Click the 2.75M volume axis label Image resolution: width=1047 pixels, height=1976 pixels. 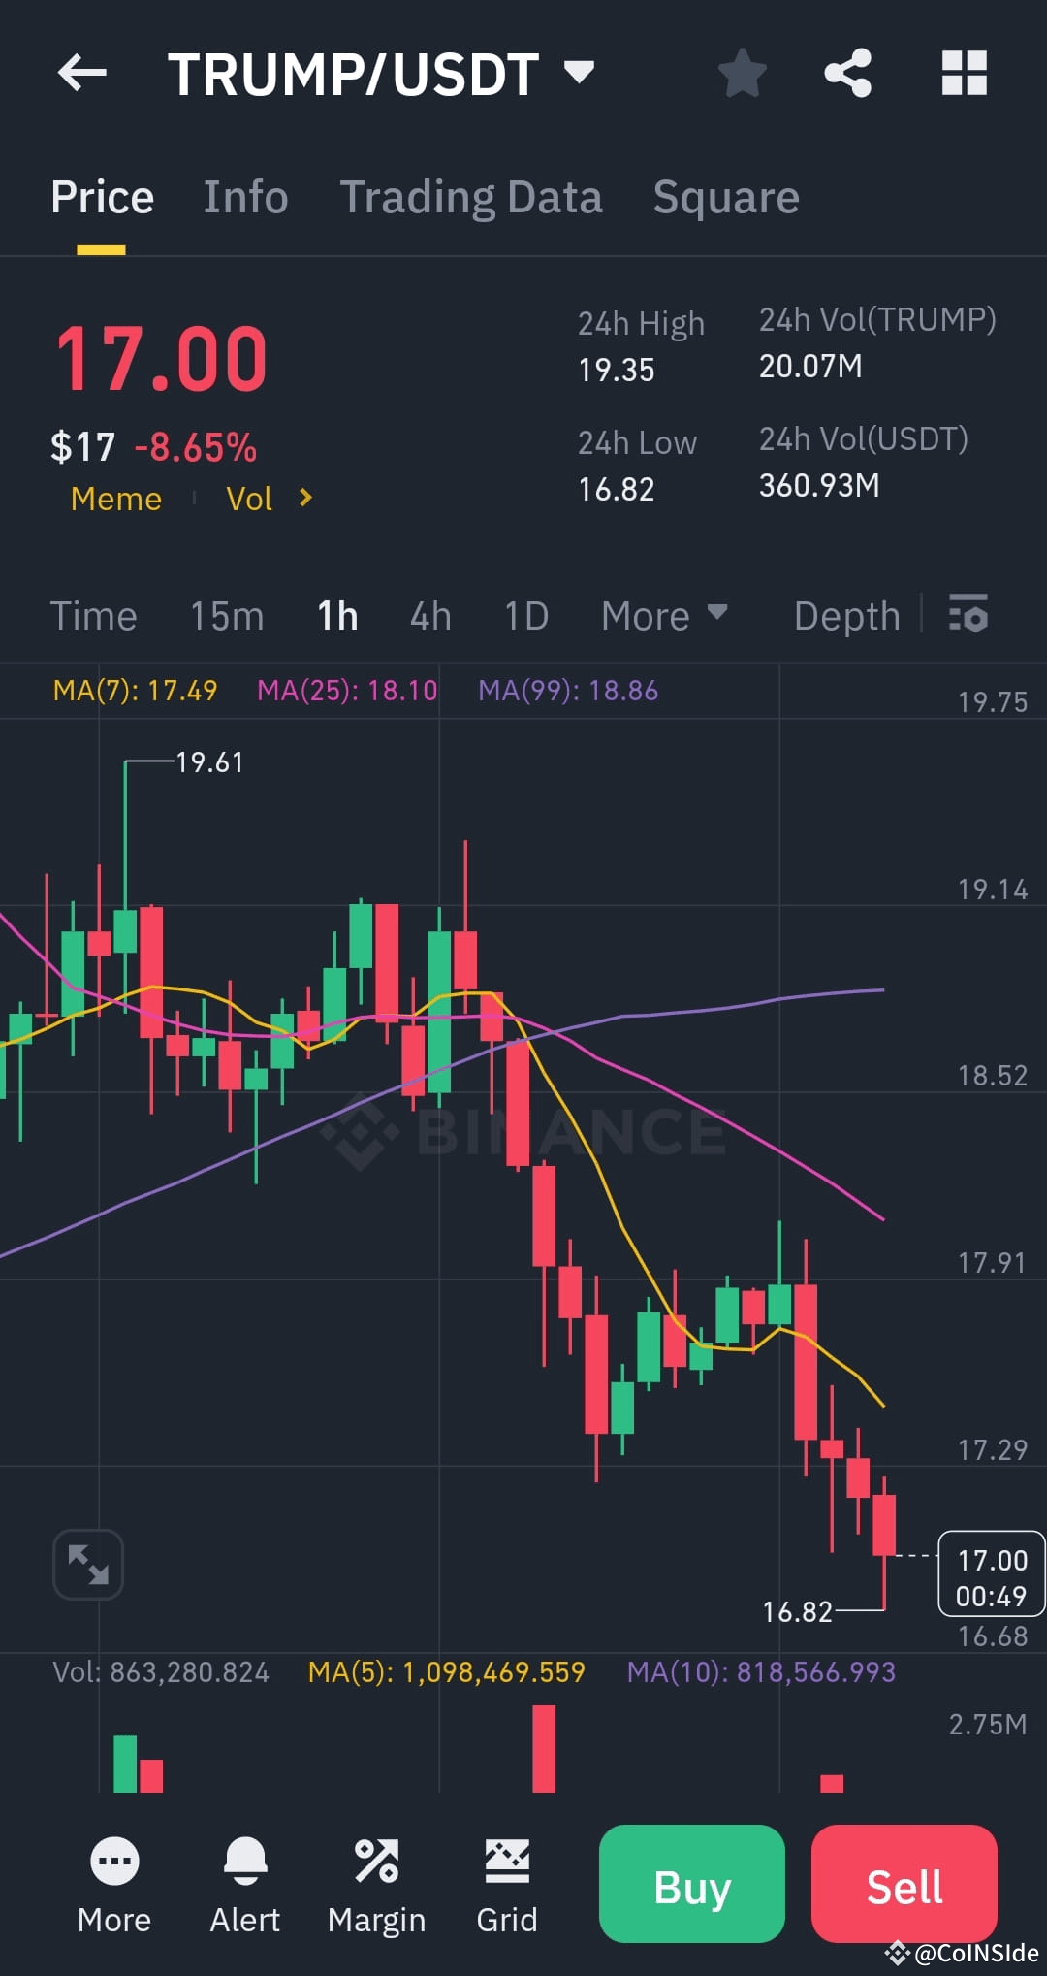[988, 1724]
